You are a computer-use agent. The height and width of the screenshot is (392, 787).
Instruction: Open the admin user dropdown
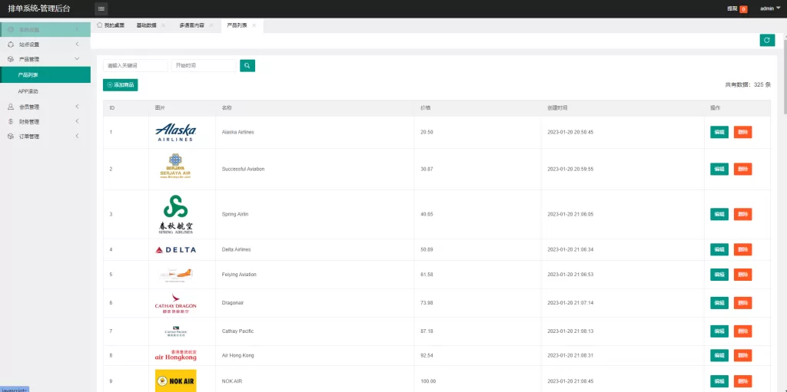[769, 8]
